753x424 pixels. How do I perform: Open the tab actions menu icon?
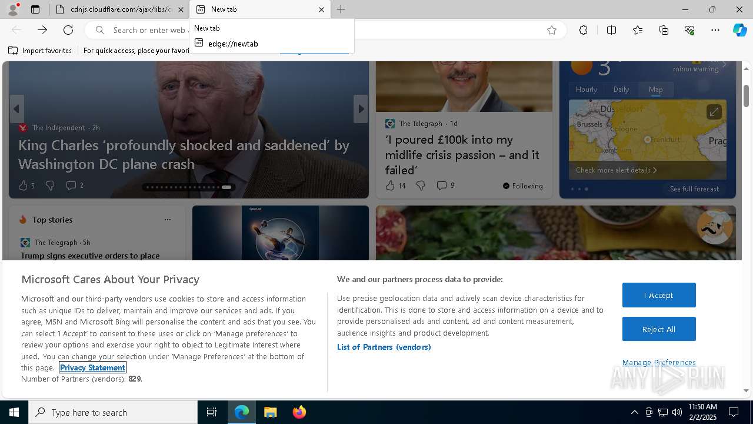[x=35, y=9]
